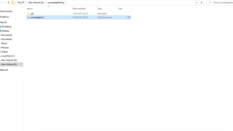Open recent locations dropdown arrow

point(5,3)
